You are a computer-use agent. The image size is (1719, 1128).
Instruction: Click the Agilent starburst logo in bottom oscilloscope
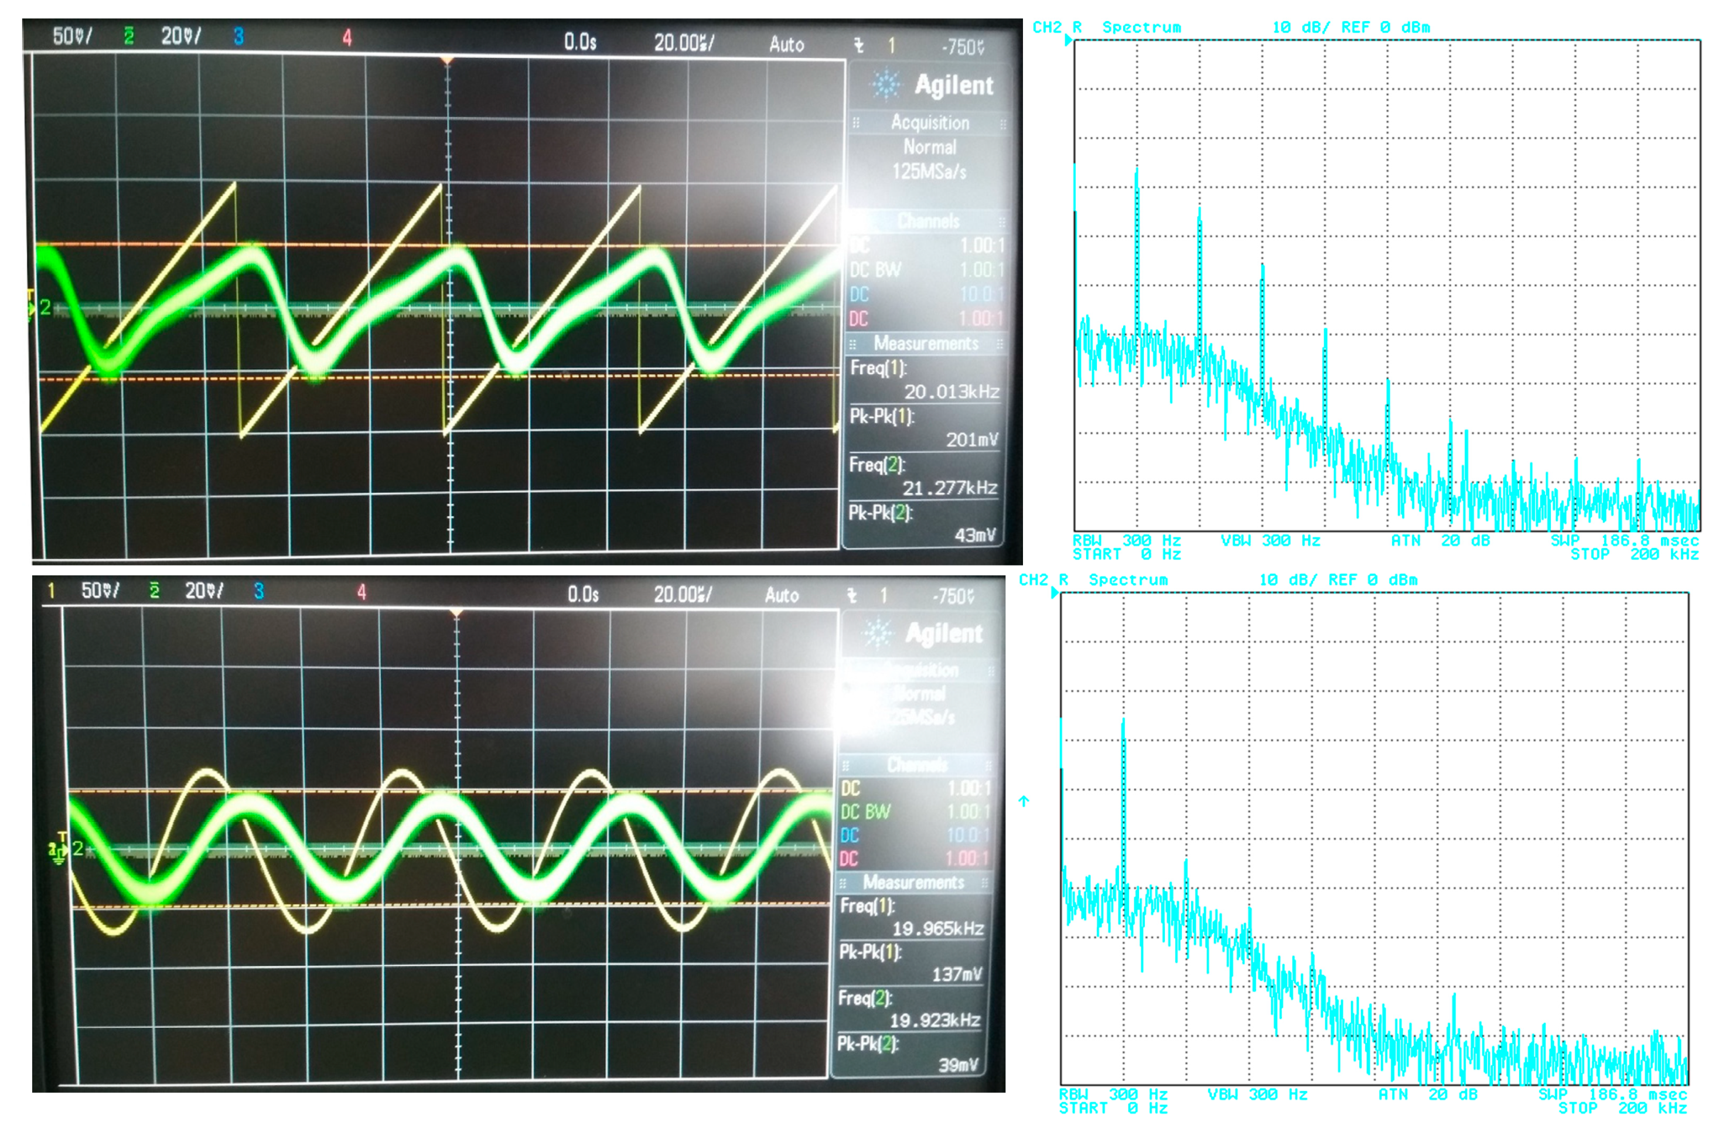coord(877,633)
